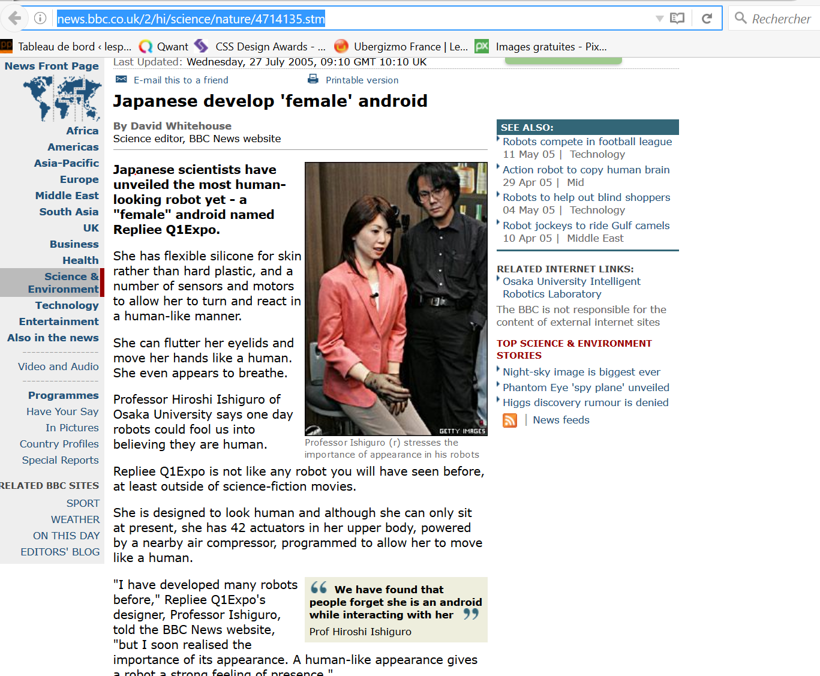This screenshot has width=820, height=676.
Task: Open In Pictures gallery link
Action: [72, 428]
